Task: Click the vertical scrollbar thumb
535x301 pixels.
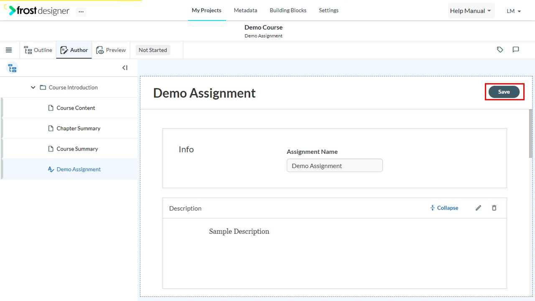Action: pyautogui.click(x=531, y=133)
